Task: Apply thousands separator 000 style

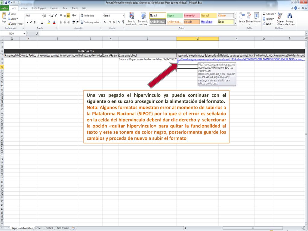Action: point(114,22)
